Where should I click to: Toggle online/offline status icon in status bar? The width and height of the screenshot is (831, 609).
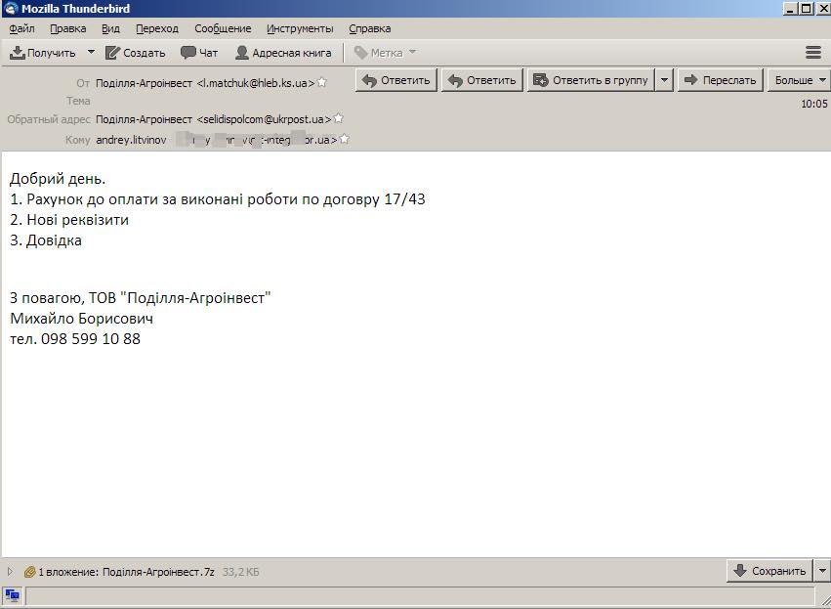click(13, 594)
